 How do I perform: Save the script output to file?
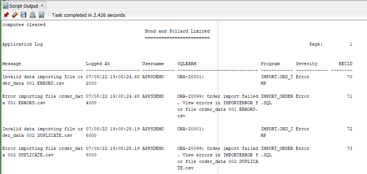23,15
